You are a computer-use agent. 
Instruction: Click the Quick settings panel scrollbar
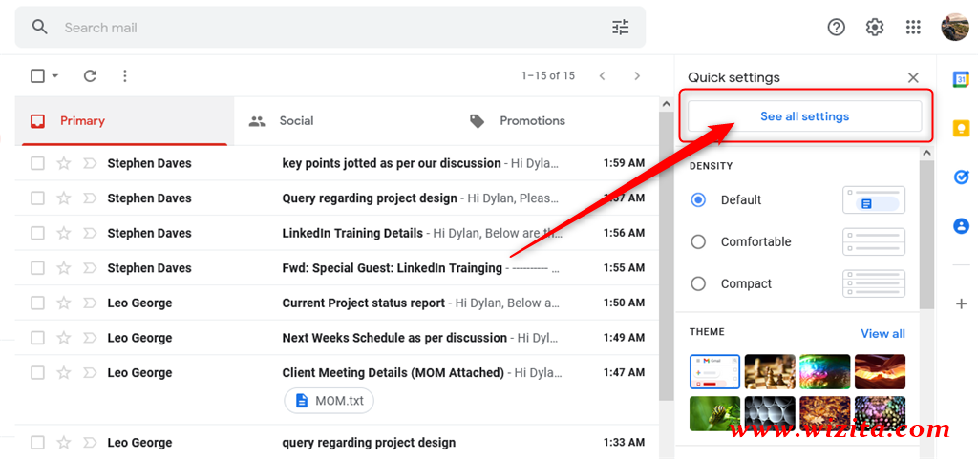(926, 234)
